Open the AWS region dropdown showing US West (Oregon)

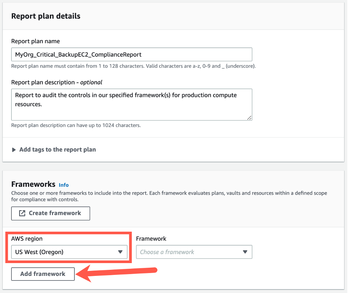[69, 252]
